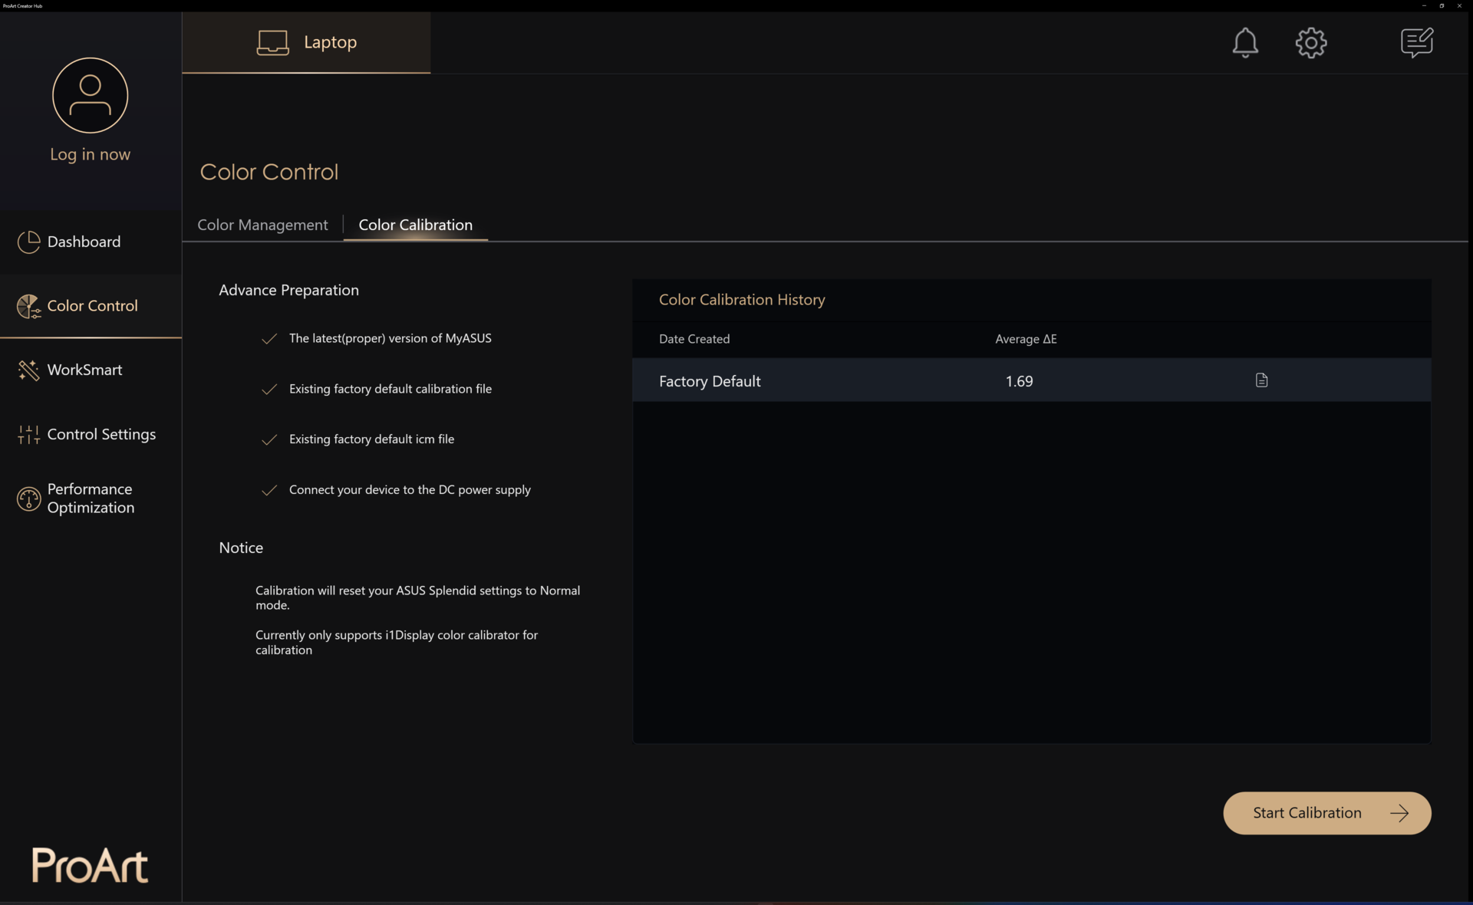This screenshot has height=905, width=1473.
Task: Open Factory Default calibration report icon
Action: pyautogui.click(x=1261, y=380)
